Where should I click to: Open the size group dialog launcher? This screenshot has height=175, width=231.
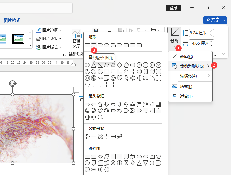214,55
